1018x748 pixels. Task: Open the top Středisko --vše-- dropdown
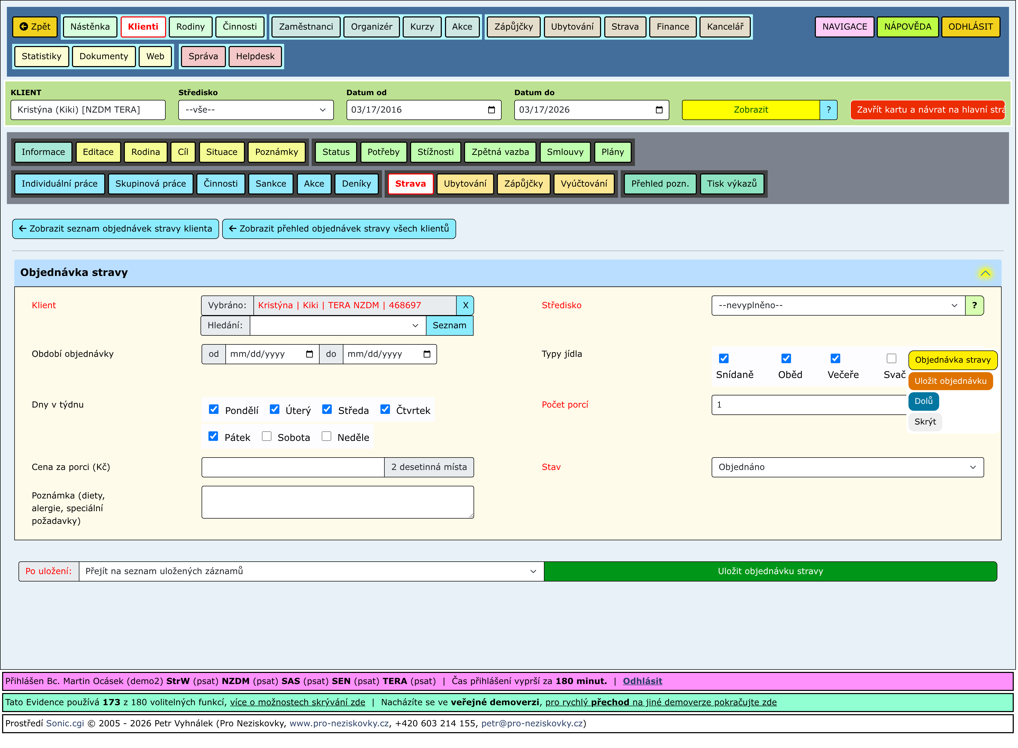coord(256,110)
